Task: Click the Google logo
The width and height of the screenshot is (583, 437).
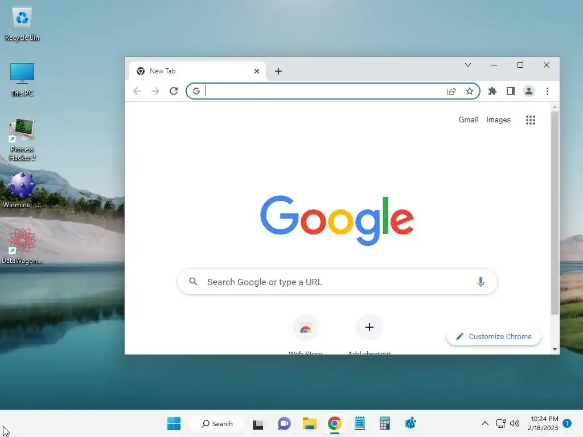Action: coord(337,220)
